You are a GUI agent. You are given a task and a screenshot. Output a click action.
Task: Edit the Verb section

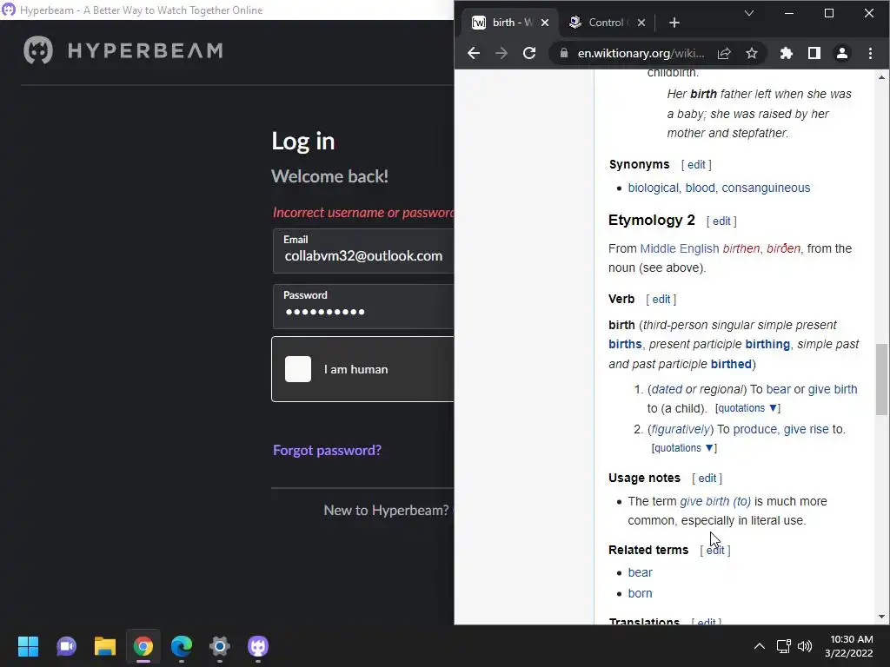pyautogui.click(x=661, y=300)
